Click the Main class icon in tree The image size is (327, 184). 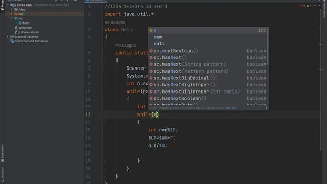(x=20, y=23)
